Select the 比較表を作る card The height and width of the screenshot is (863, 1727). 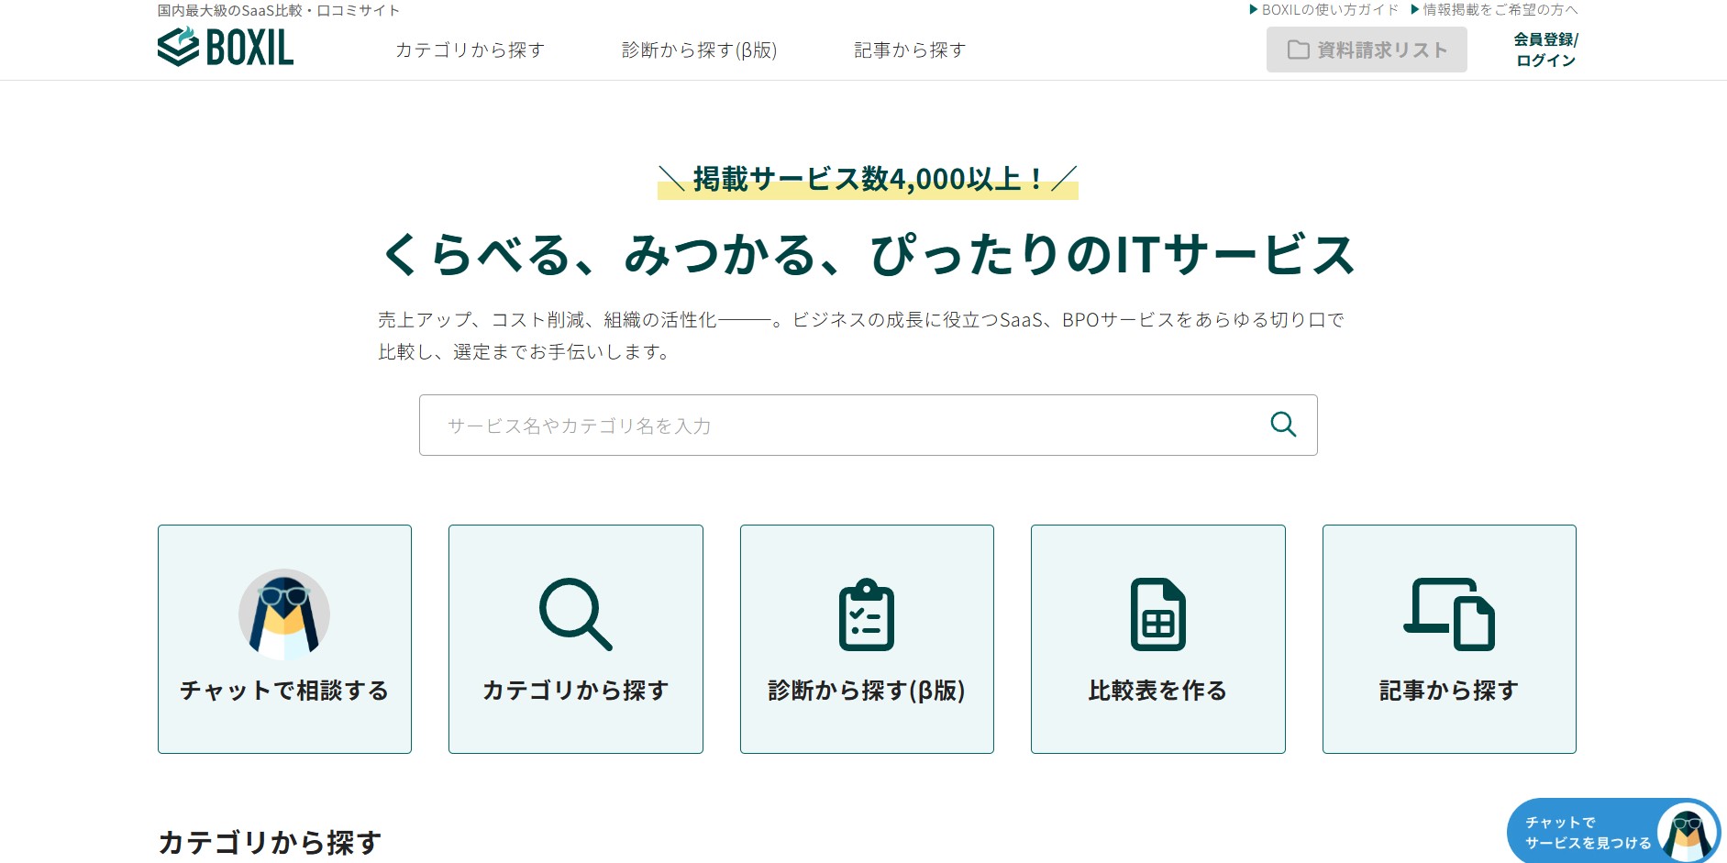pos(1157,639)
